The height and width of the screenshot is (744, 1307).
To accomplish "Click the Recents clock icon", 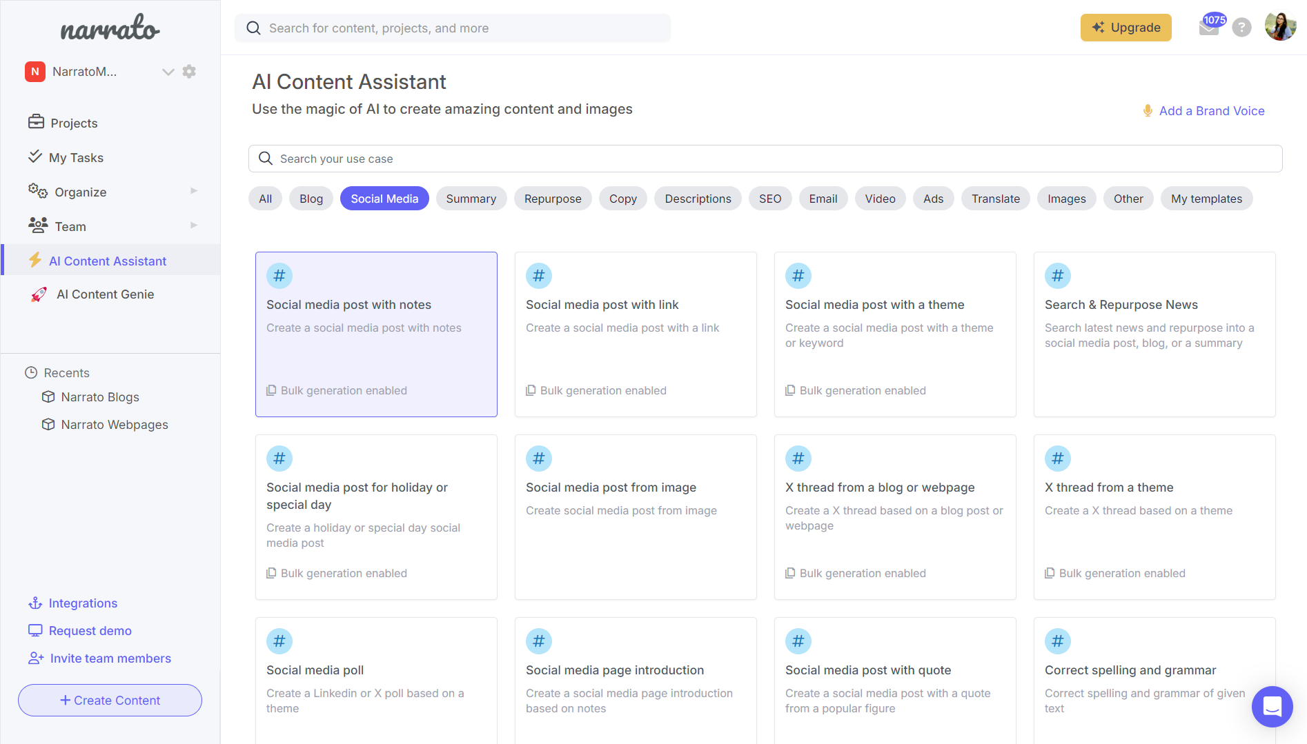I will 31,372.
